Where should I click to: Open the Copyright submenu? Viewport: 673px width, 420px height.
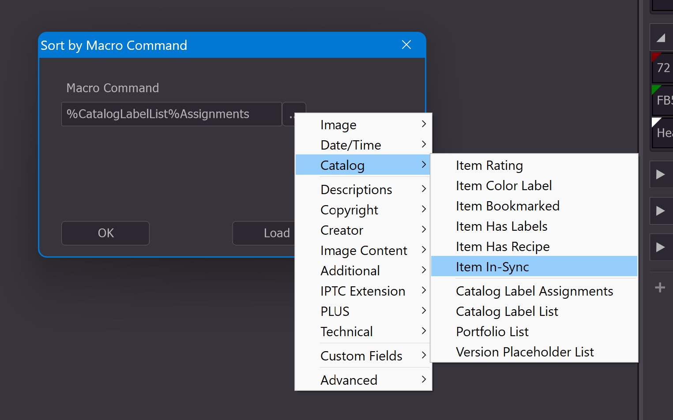click(364, 210)
